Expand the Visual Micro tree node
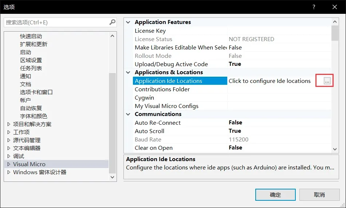This screenshot has width=346, height=208. pyautogui.click(x=9, y=164)
